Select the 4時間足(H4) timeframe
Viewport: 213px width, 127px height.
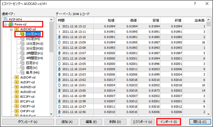pyautogui.click(x=34, y=58)
